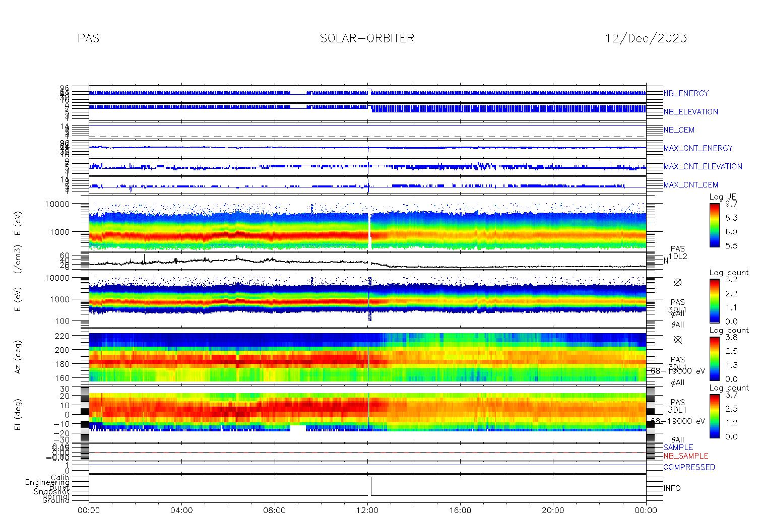The image size is (762, 514).
Task: Click the 1.1 color scale value
Action: pyautogui.click(x=731, y=307)
